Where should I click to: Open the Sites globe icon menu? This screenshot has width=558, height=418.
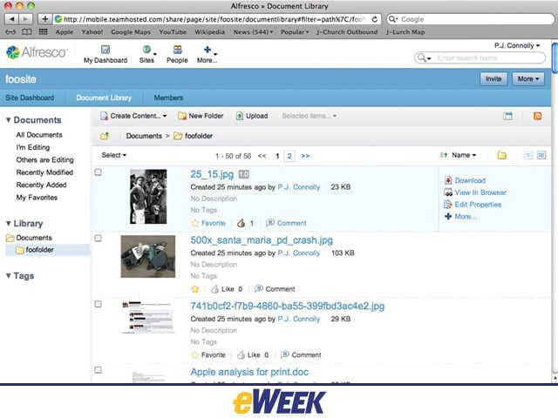tap(146, 50)
